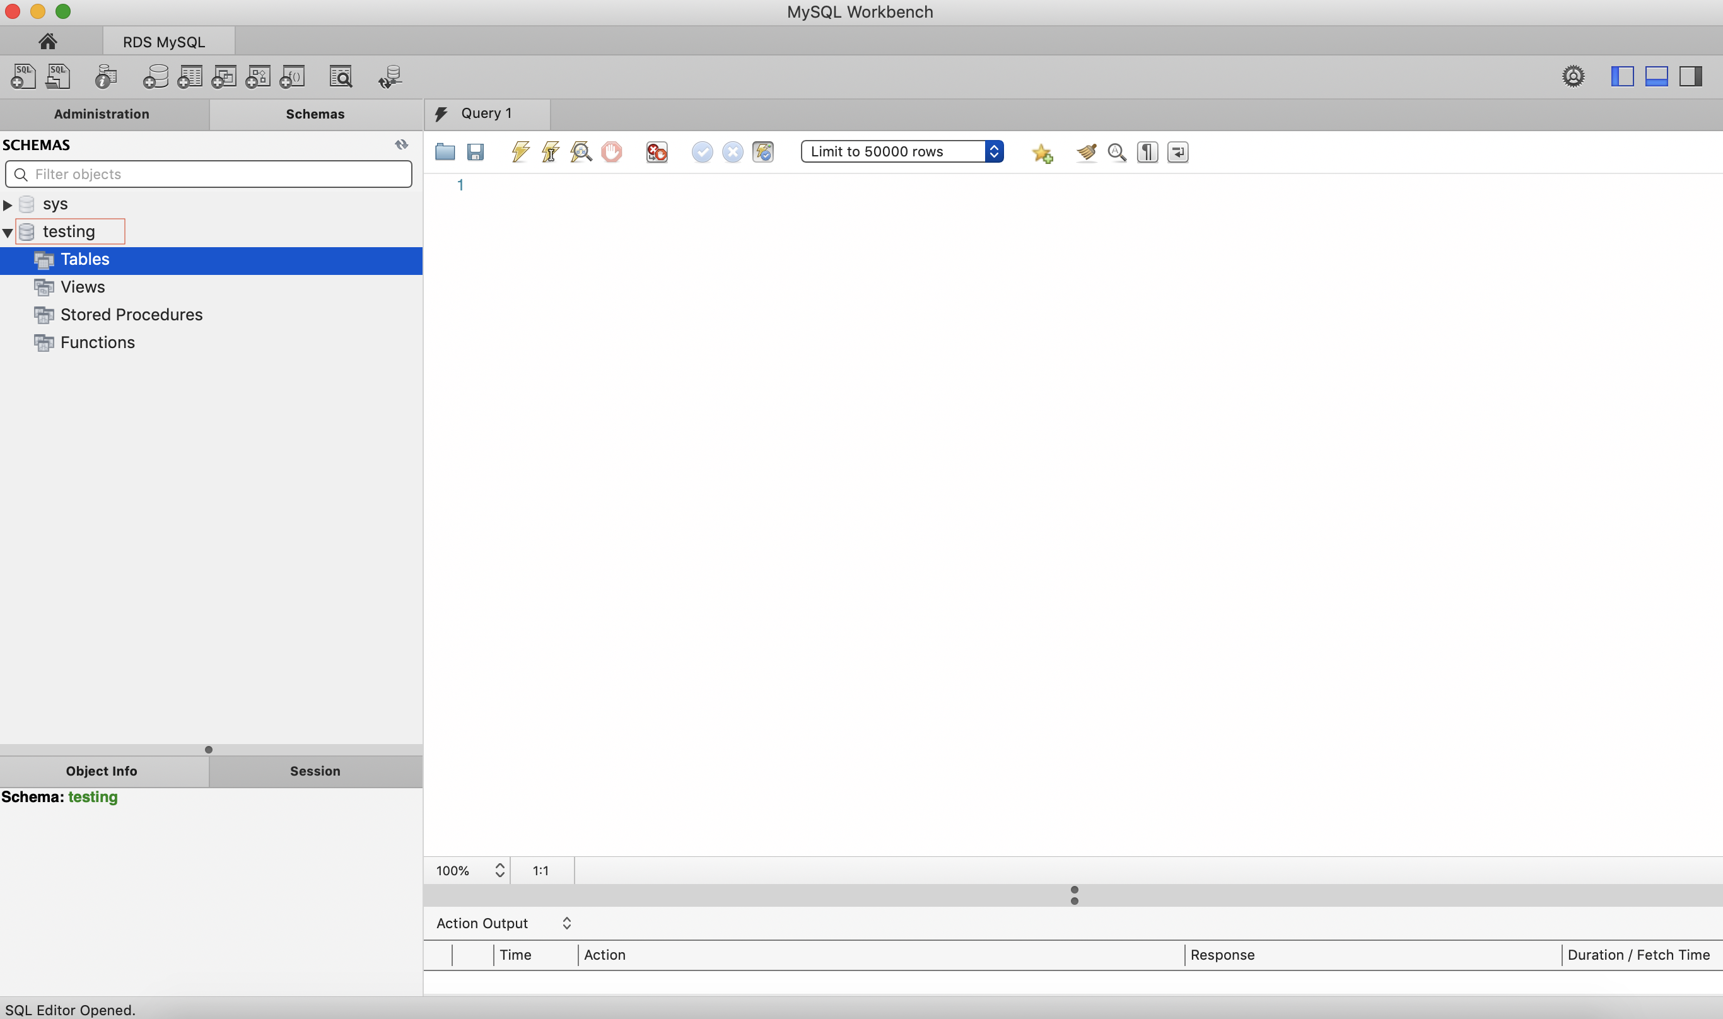This screenshot has width=1723, height=1019.
Task: Collapse the testing schema
Action: pyautogui.click(x=8, y=233)
